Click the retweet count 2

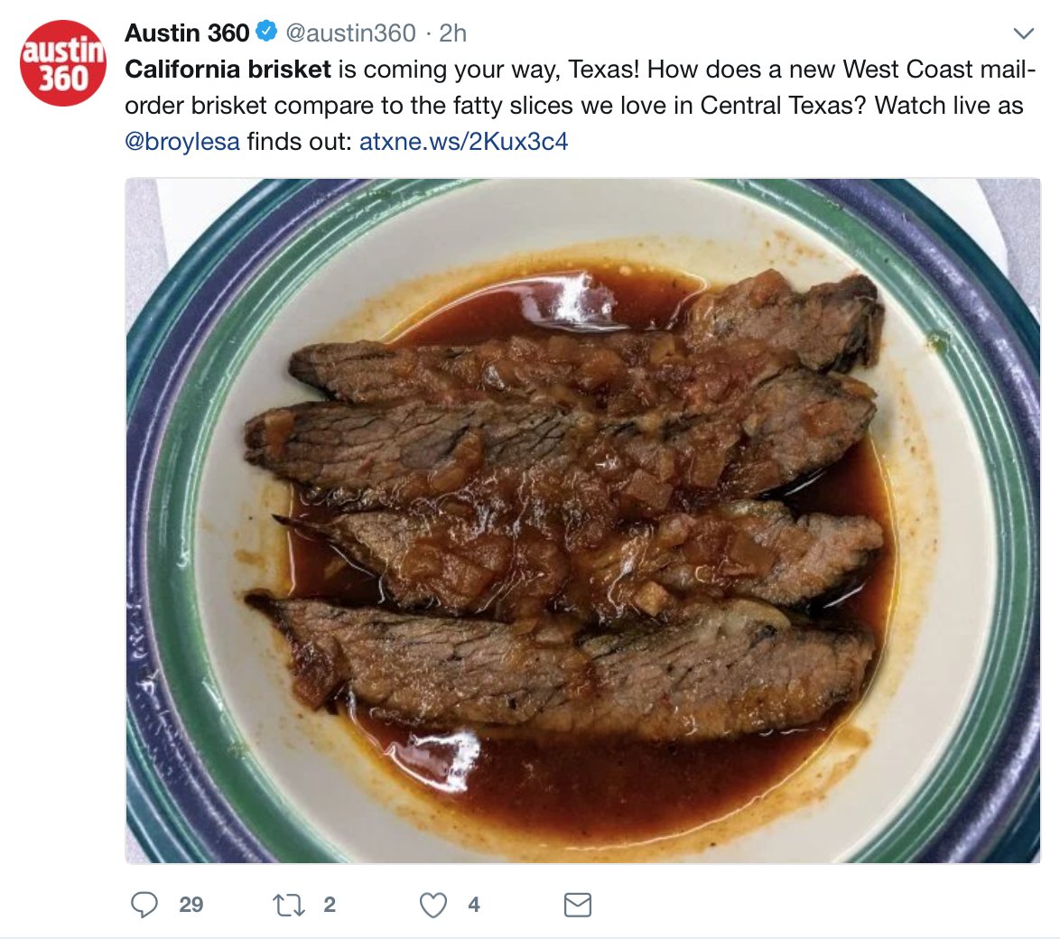(330, 905)
